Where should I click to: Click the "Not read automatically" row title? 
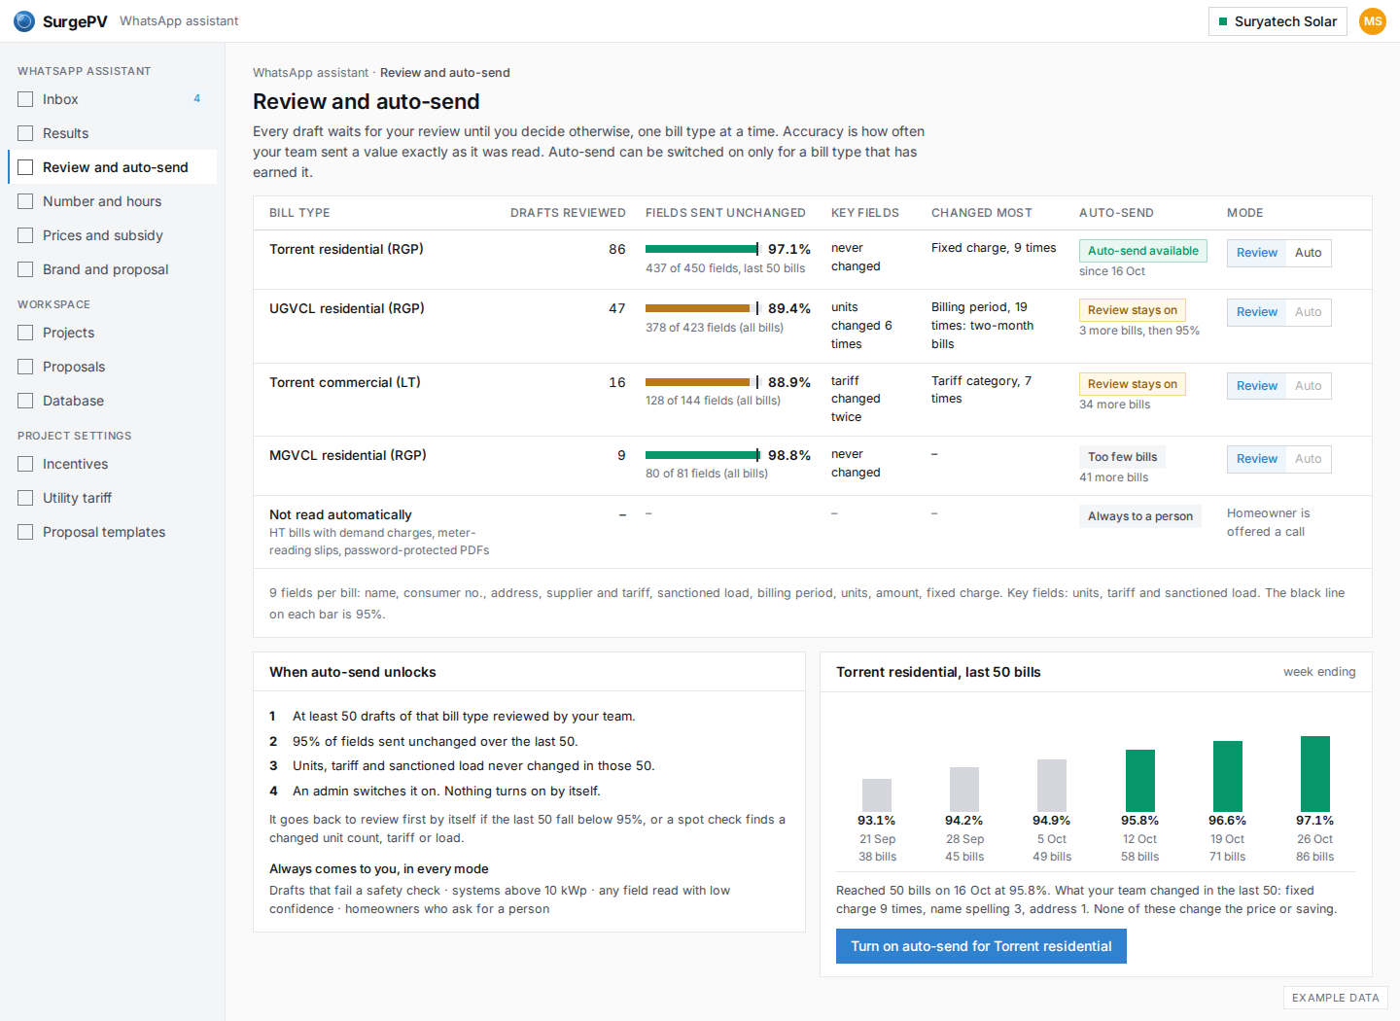pyautogui.click(x=340, y=514)
